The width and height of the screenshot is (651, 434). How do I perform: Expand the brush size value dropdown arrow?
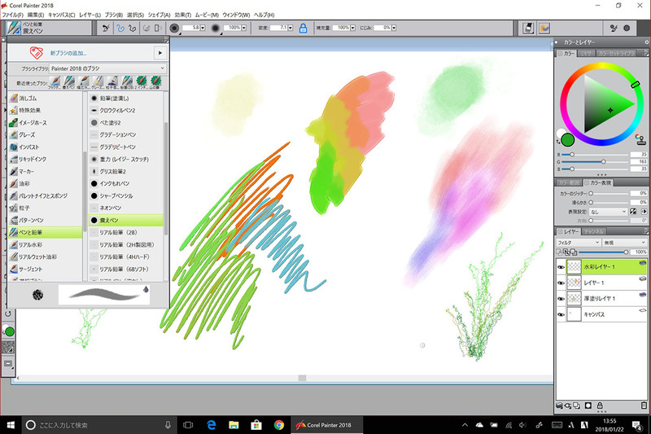[203, 28]
